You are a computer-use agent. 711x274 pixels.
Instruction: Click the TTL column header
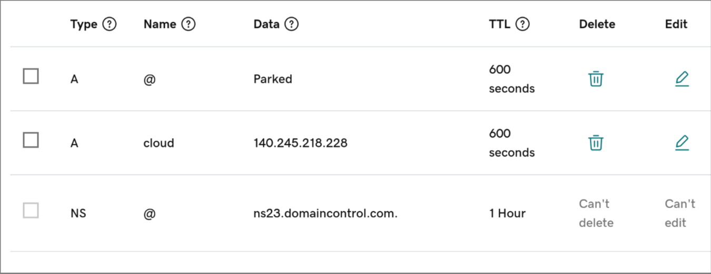499,24
